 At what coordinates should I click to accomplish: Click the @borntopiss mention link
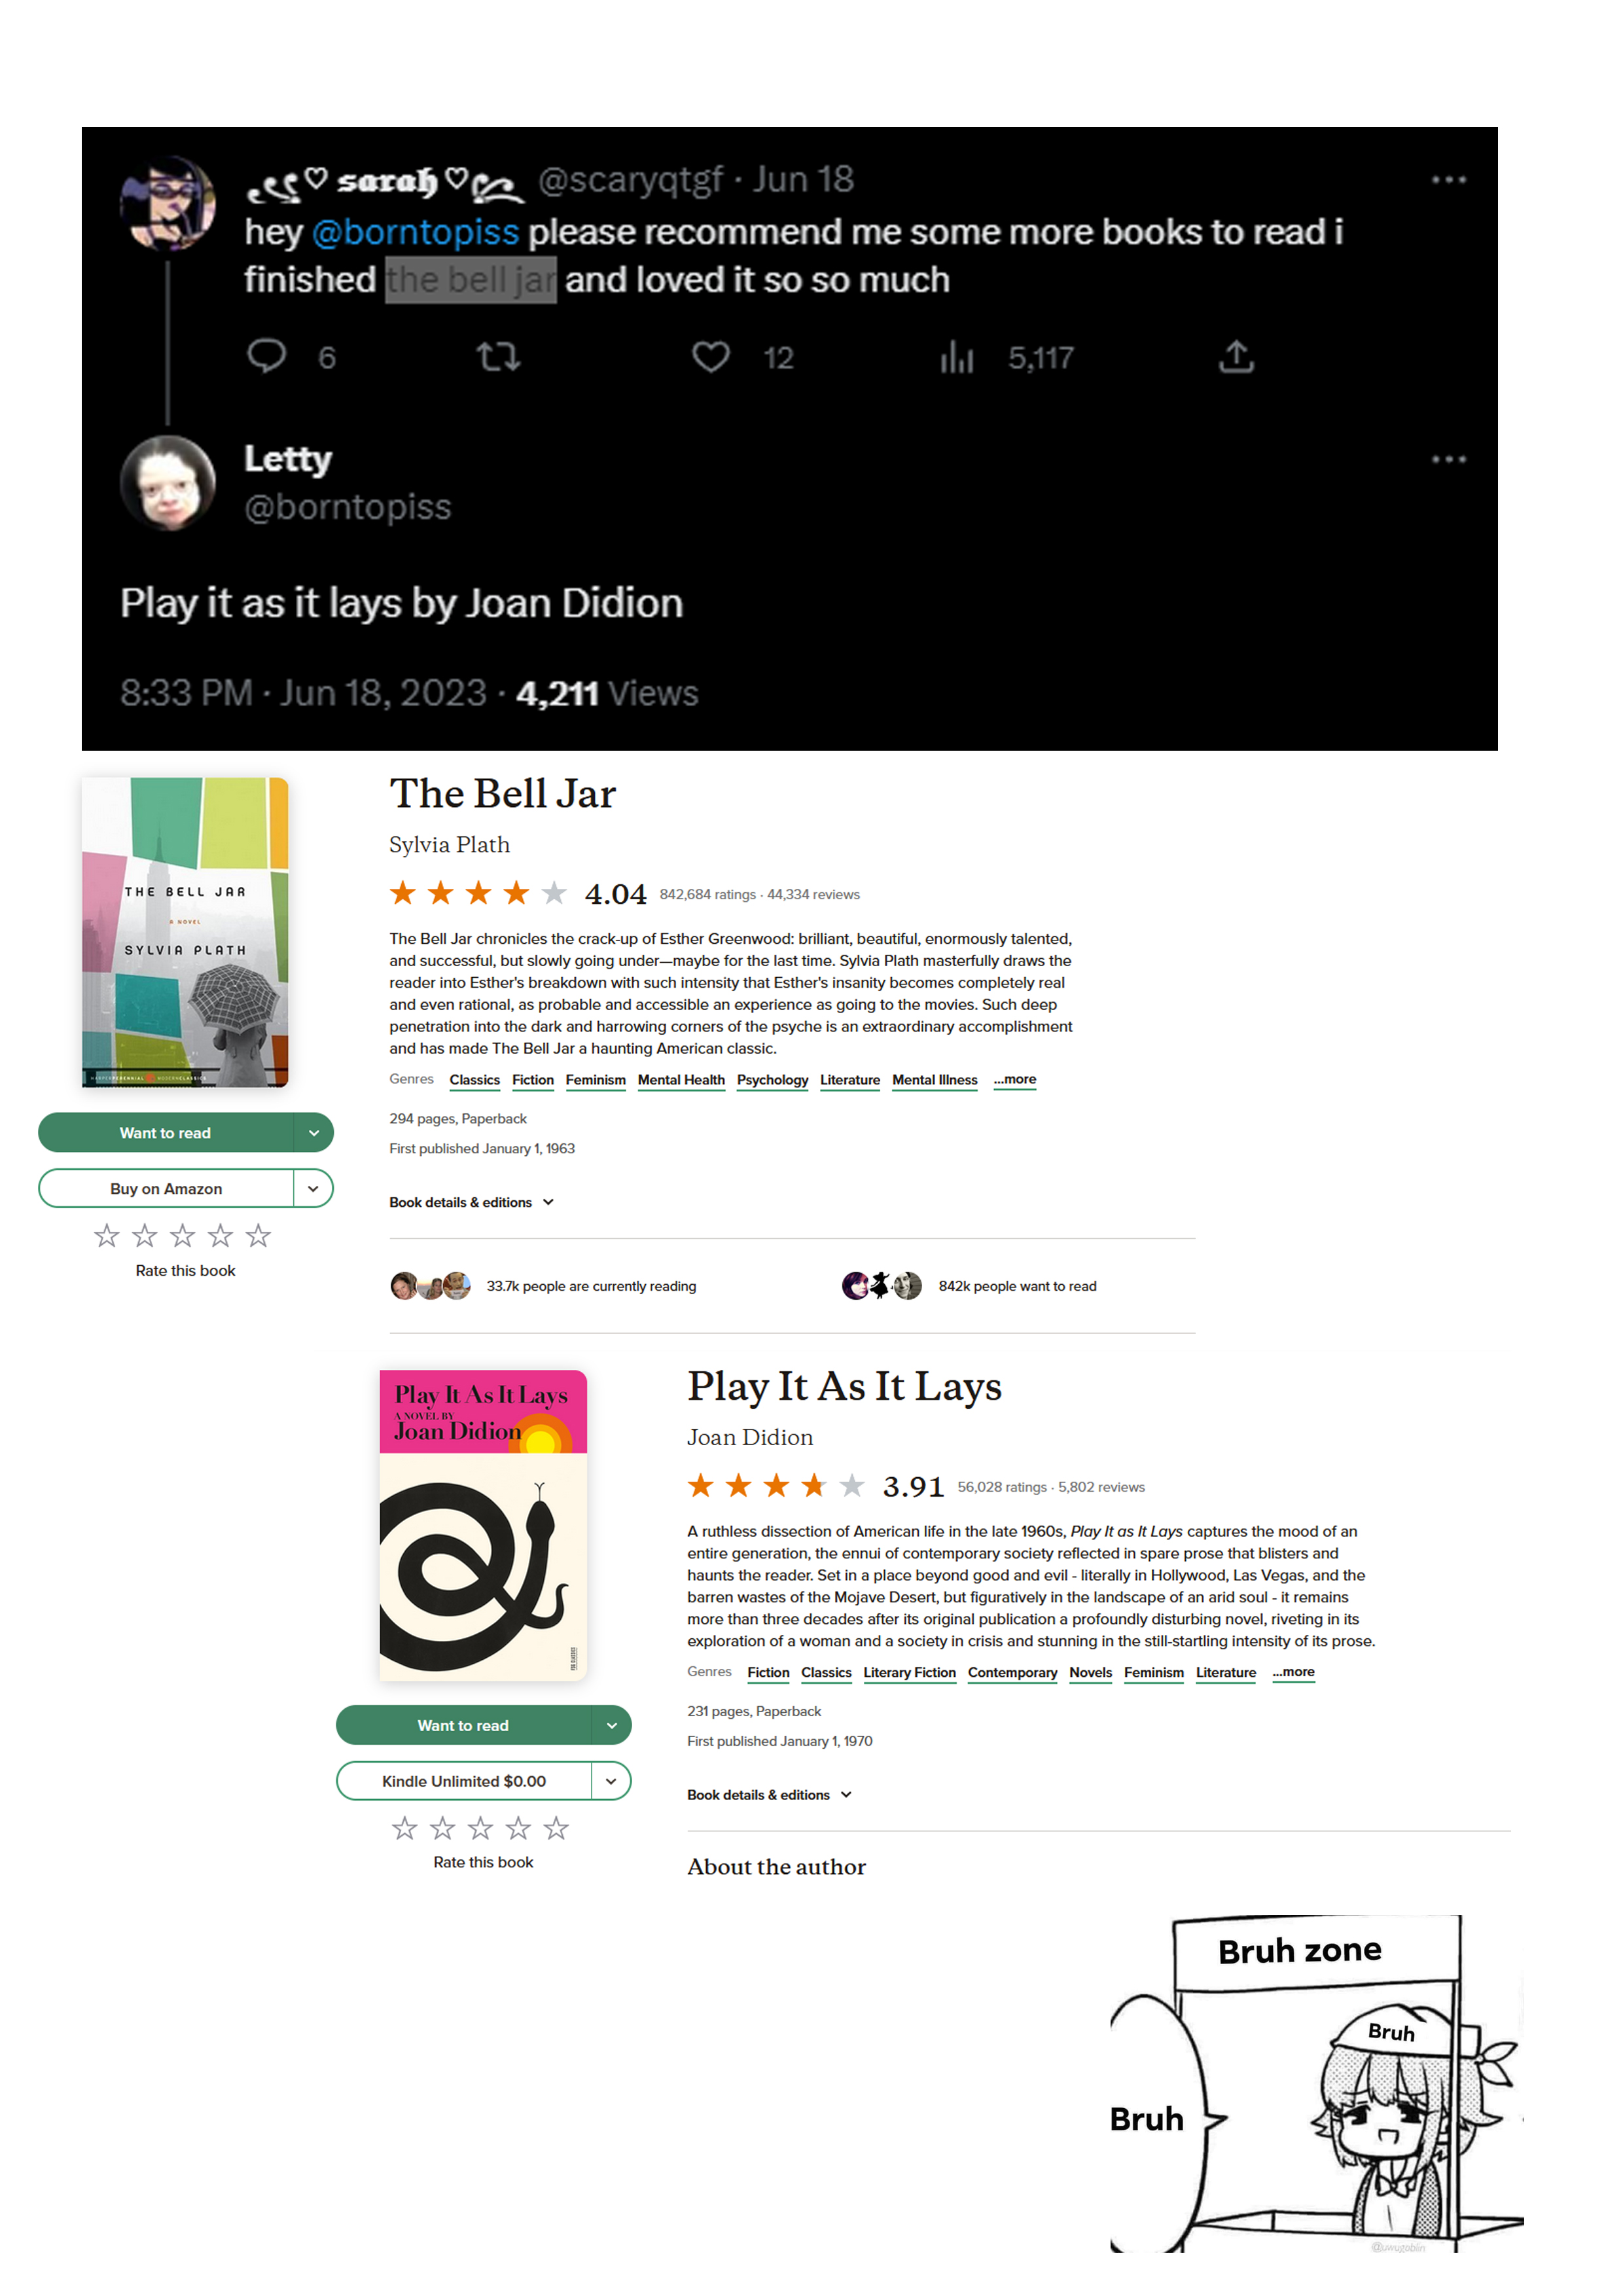tap(415, 232)
